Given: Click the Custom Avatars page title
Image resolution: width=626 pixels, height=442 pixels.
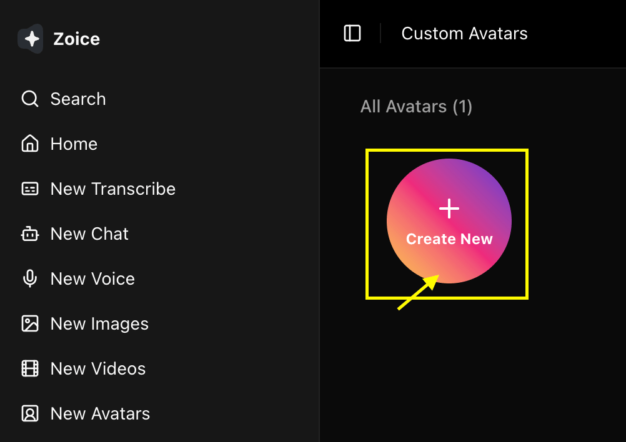Looking at the screenshot, I should click(x=464, y=34).
